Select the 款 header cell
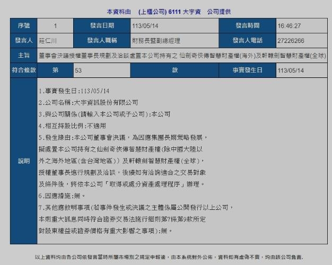This screenshot has width=332, height=265. [174, 70]
